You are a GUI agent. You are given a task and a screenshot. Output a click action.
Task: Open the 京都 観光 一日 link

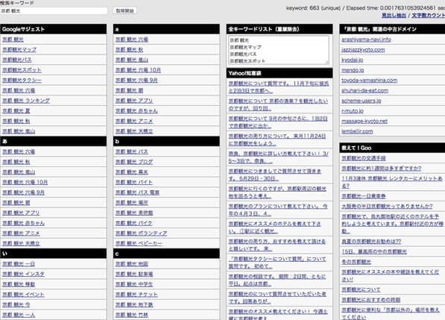click(x=19, y=264)
